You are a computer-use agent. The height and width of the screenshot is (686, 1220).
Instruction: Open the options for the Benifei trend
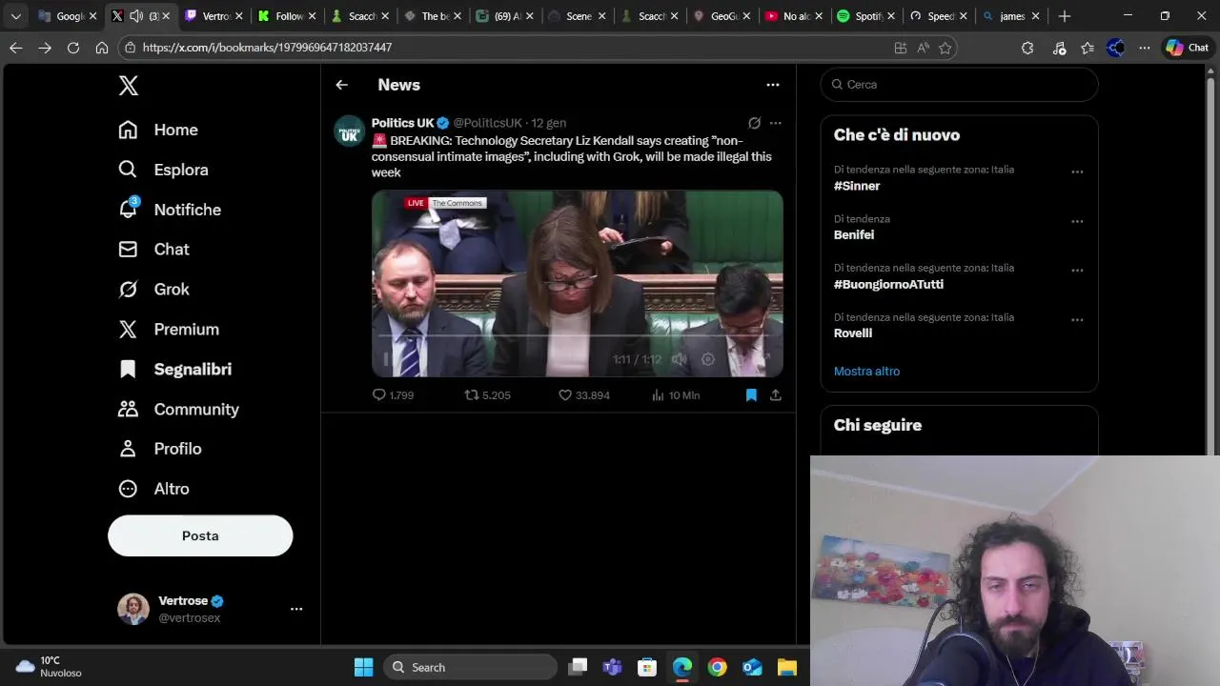point(1077,221)
